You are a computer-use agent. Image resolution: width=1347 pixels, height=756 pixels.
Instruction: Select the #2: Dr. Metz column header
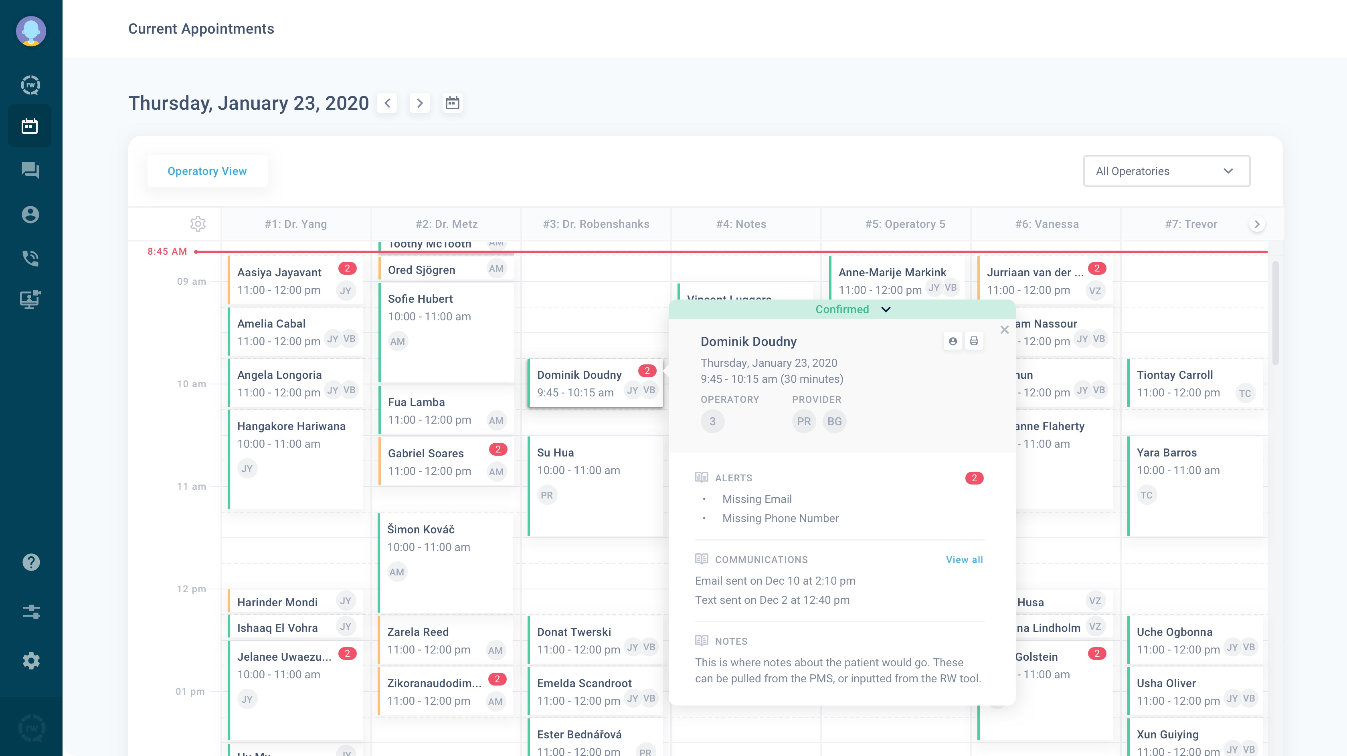click(447, 223)
